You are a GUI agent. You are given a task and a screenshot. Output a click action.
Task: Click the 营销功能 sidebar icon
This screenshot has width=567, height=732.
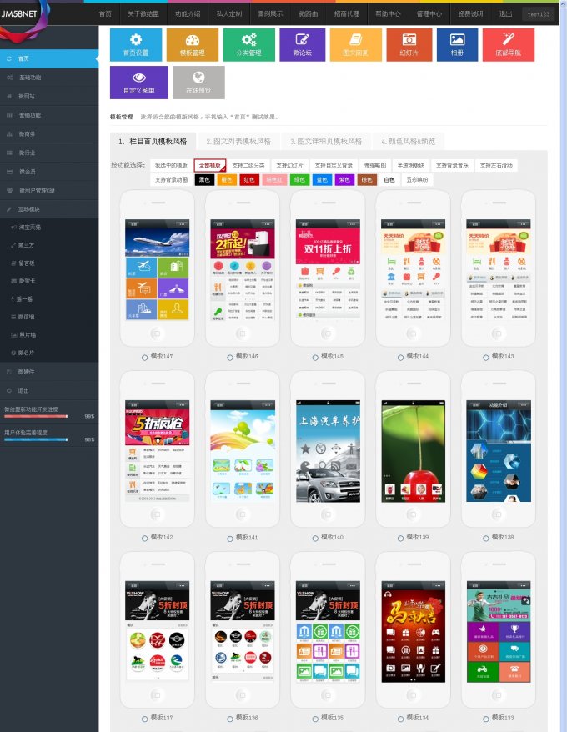(9, 115)
